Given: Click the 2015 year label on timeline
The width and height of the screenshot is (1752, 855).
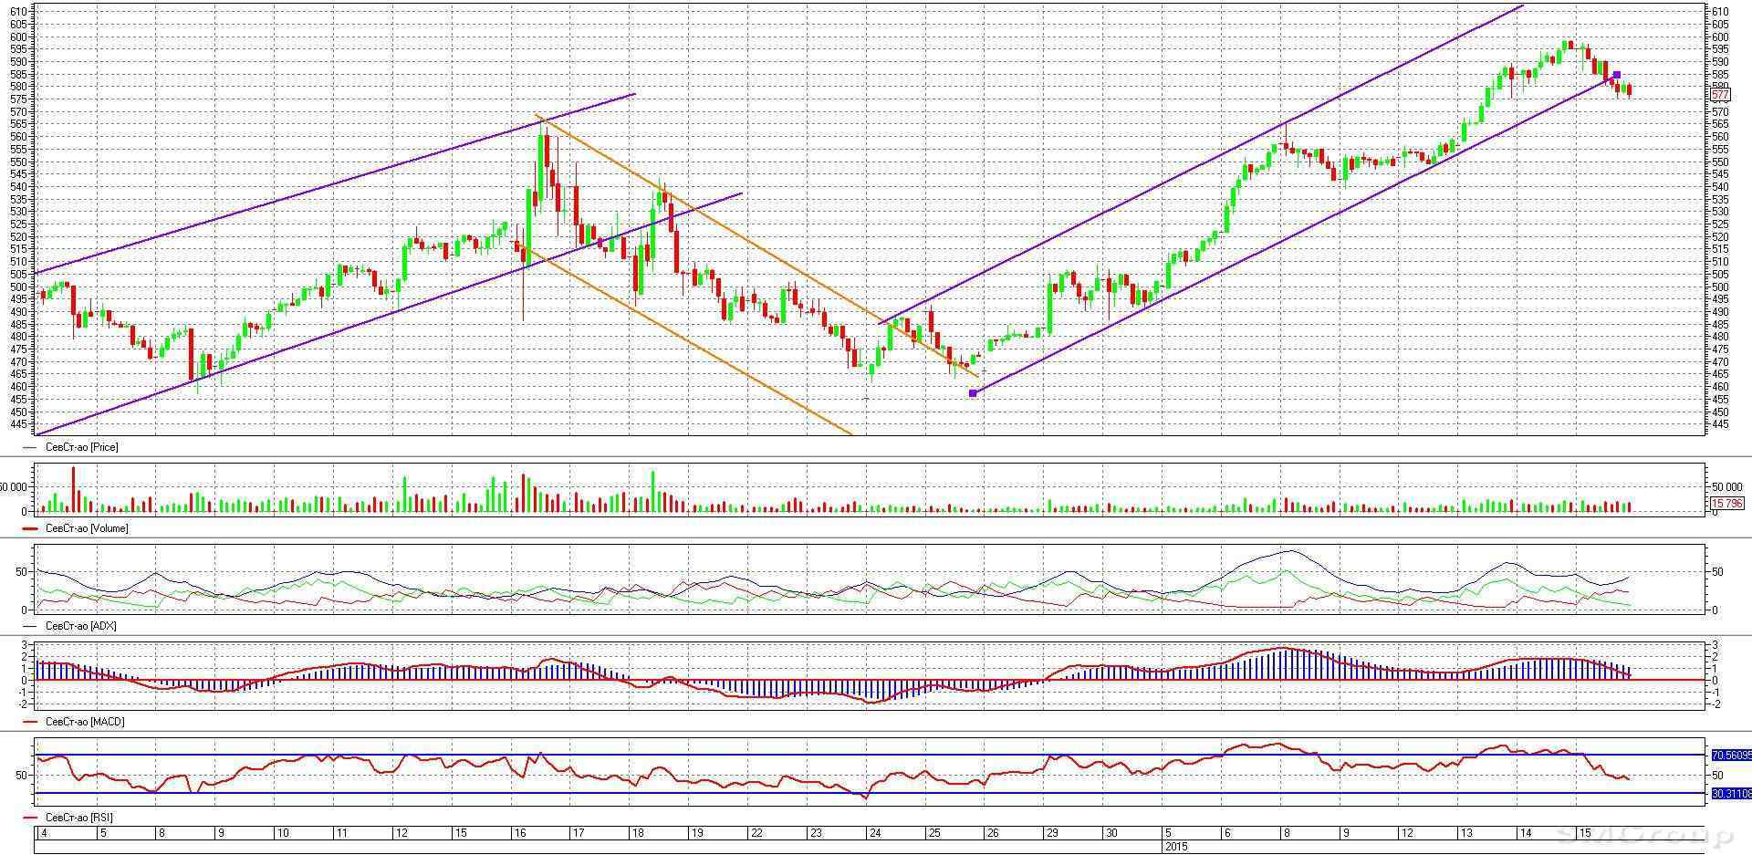Looking at the screenshot, I should click(1175, 847).
